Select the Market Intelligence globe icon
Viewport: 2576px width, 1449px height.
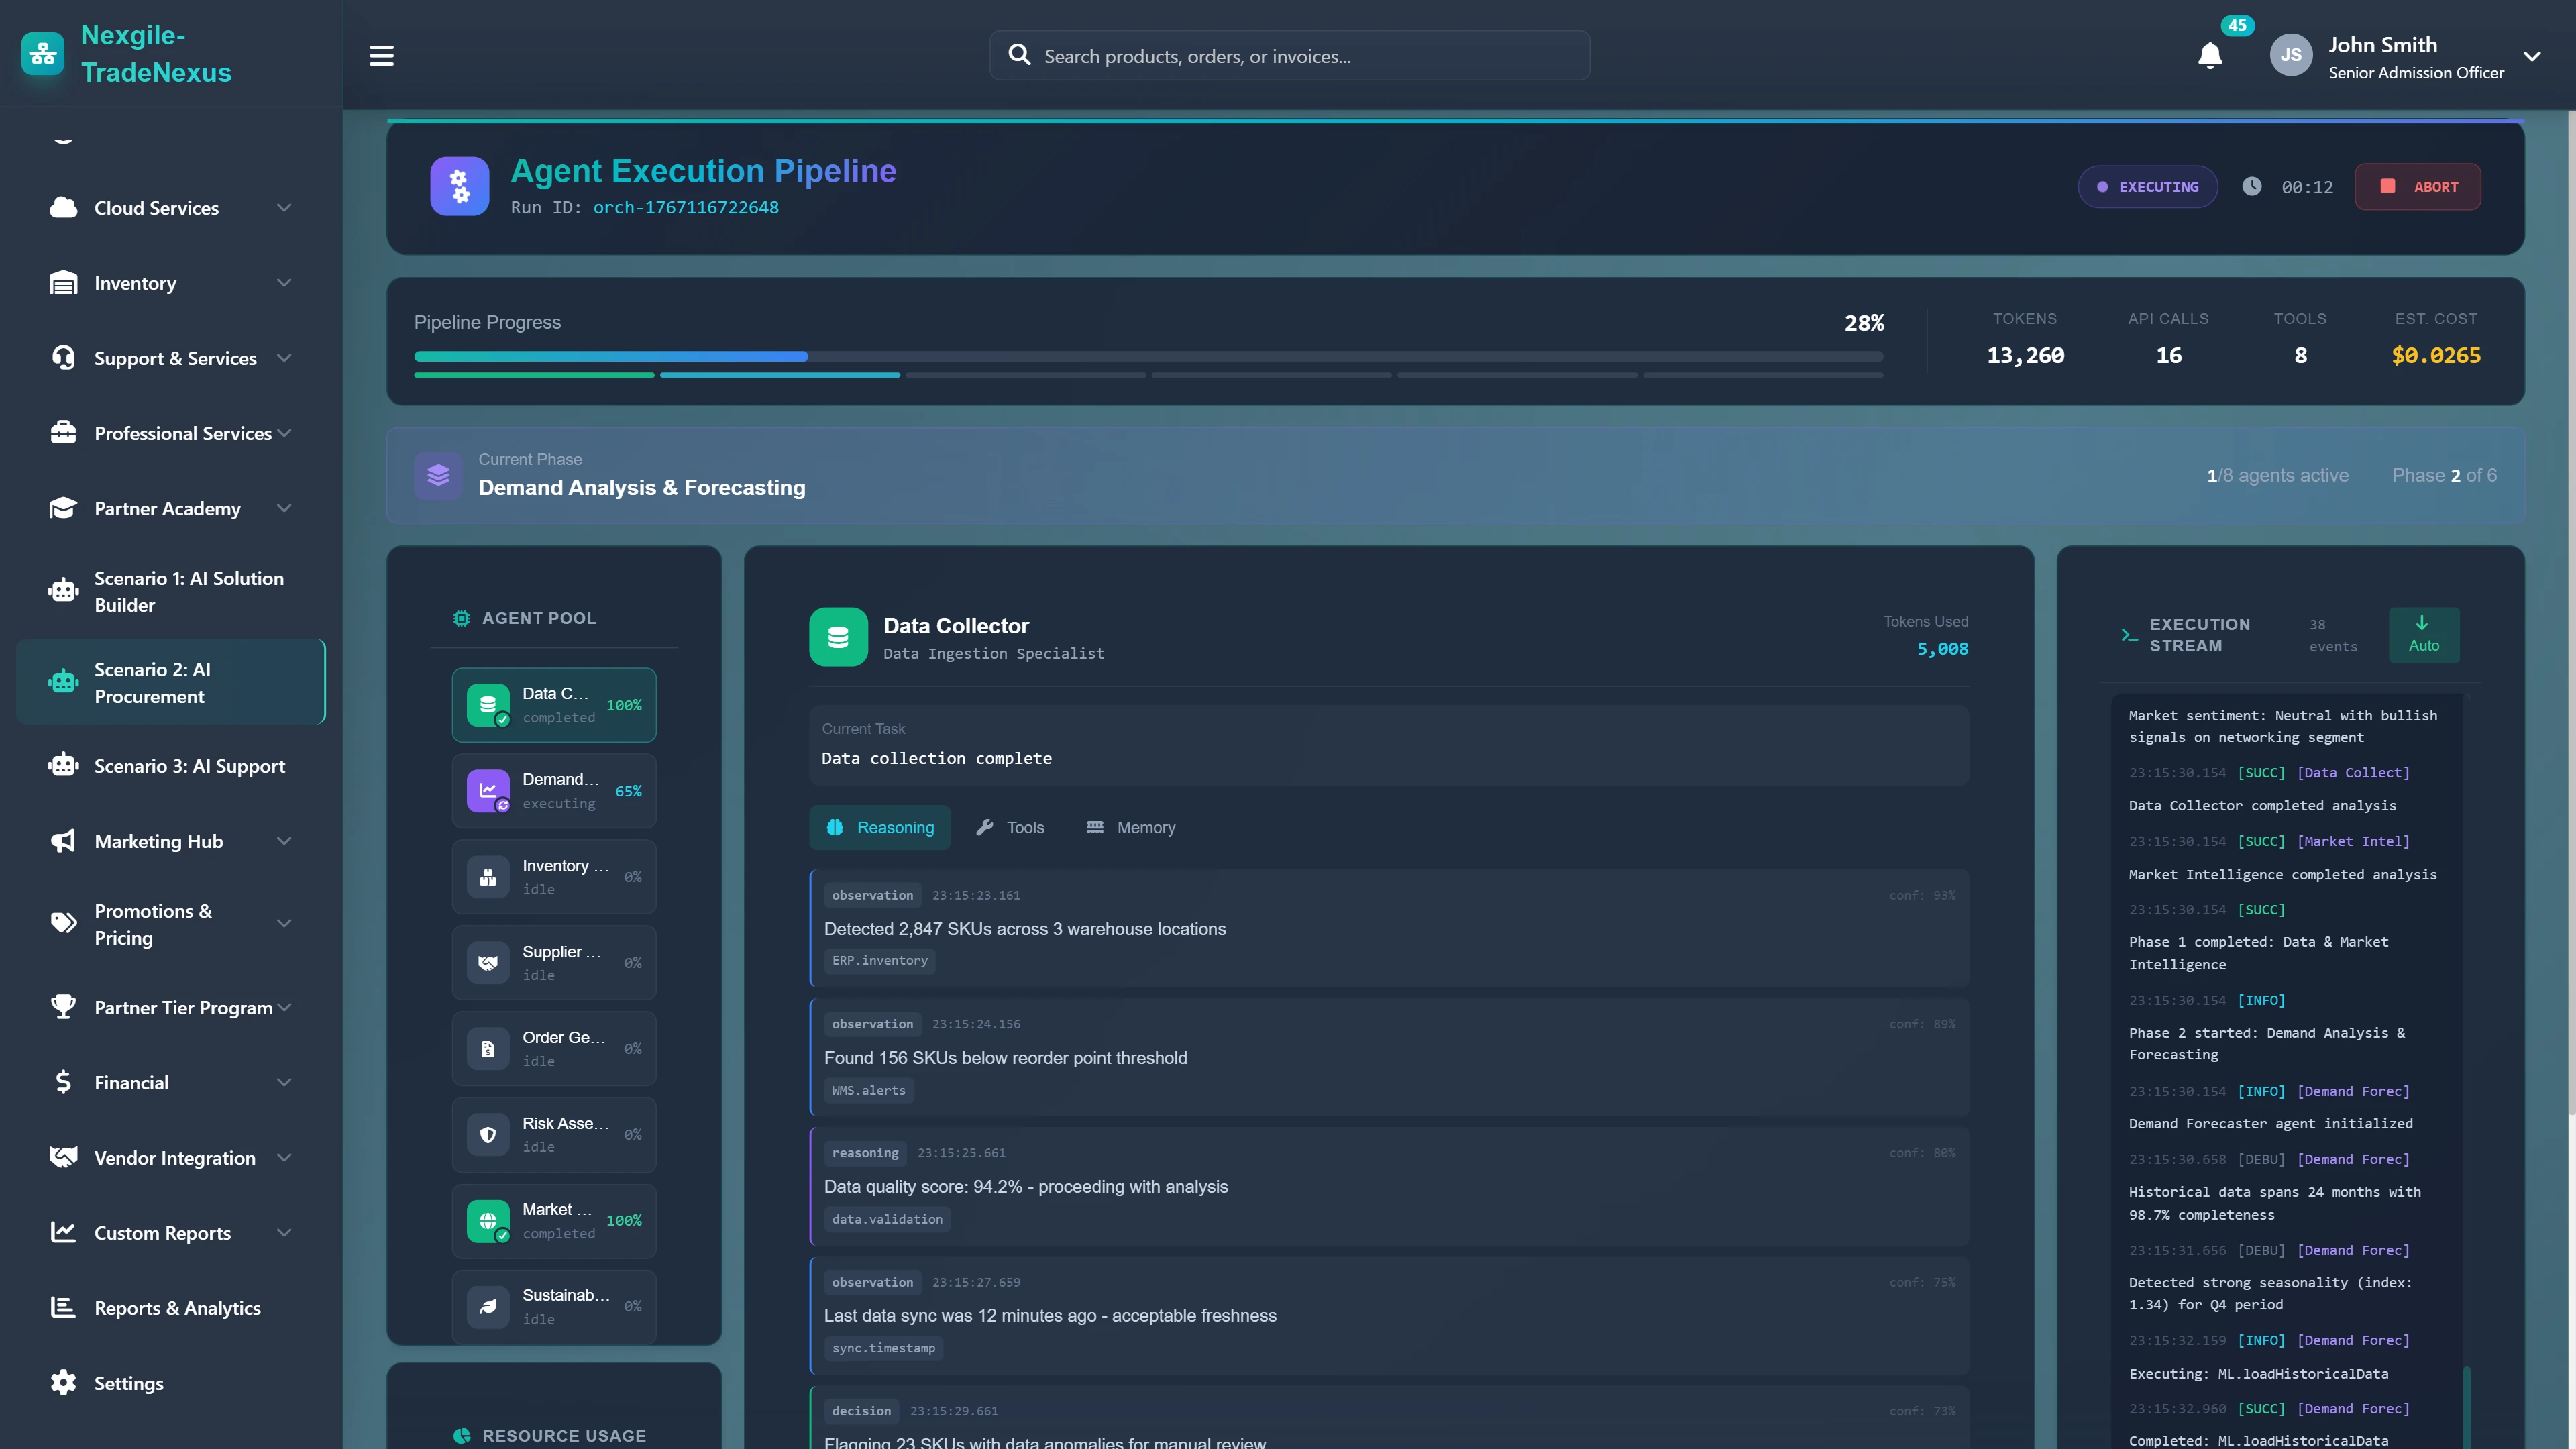[489, 1221]
